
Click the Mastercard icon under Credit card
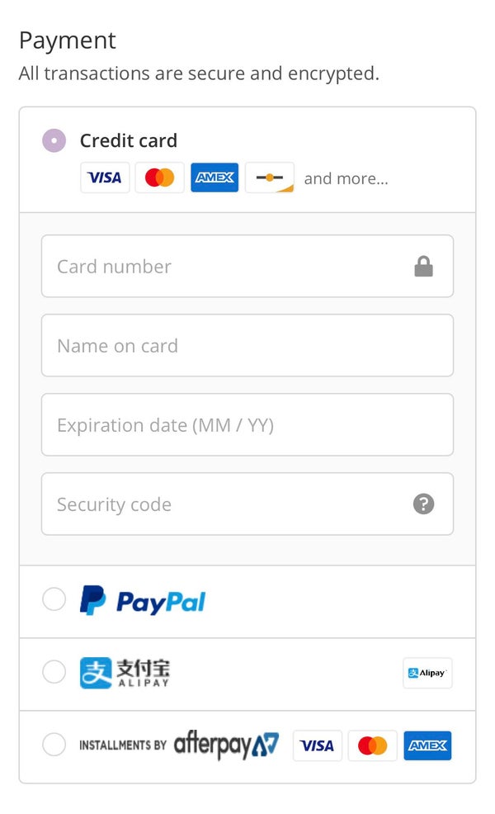click(159, 177)
